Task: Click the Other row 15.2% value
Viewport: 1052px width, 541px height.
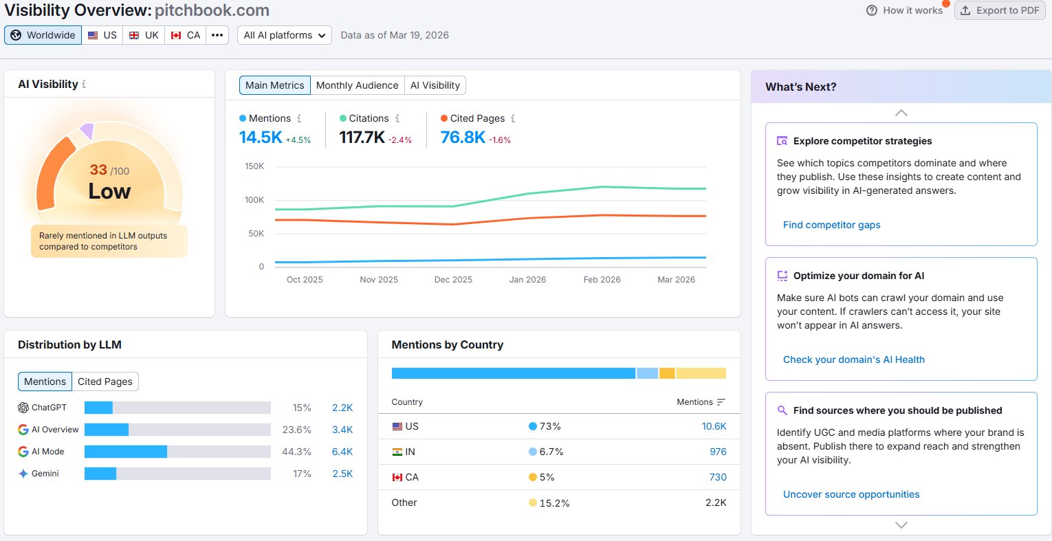Action: pyautogui.click(x=554, y=503)
